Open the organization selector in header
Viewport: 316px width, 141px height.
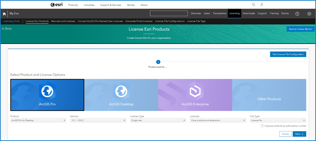point(169,13)
